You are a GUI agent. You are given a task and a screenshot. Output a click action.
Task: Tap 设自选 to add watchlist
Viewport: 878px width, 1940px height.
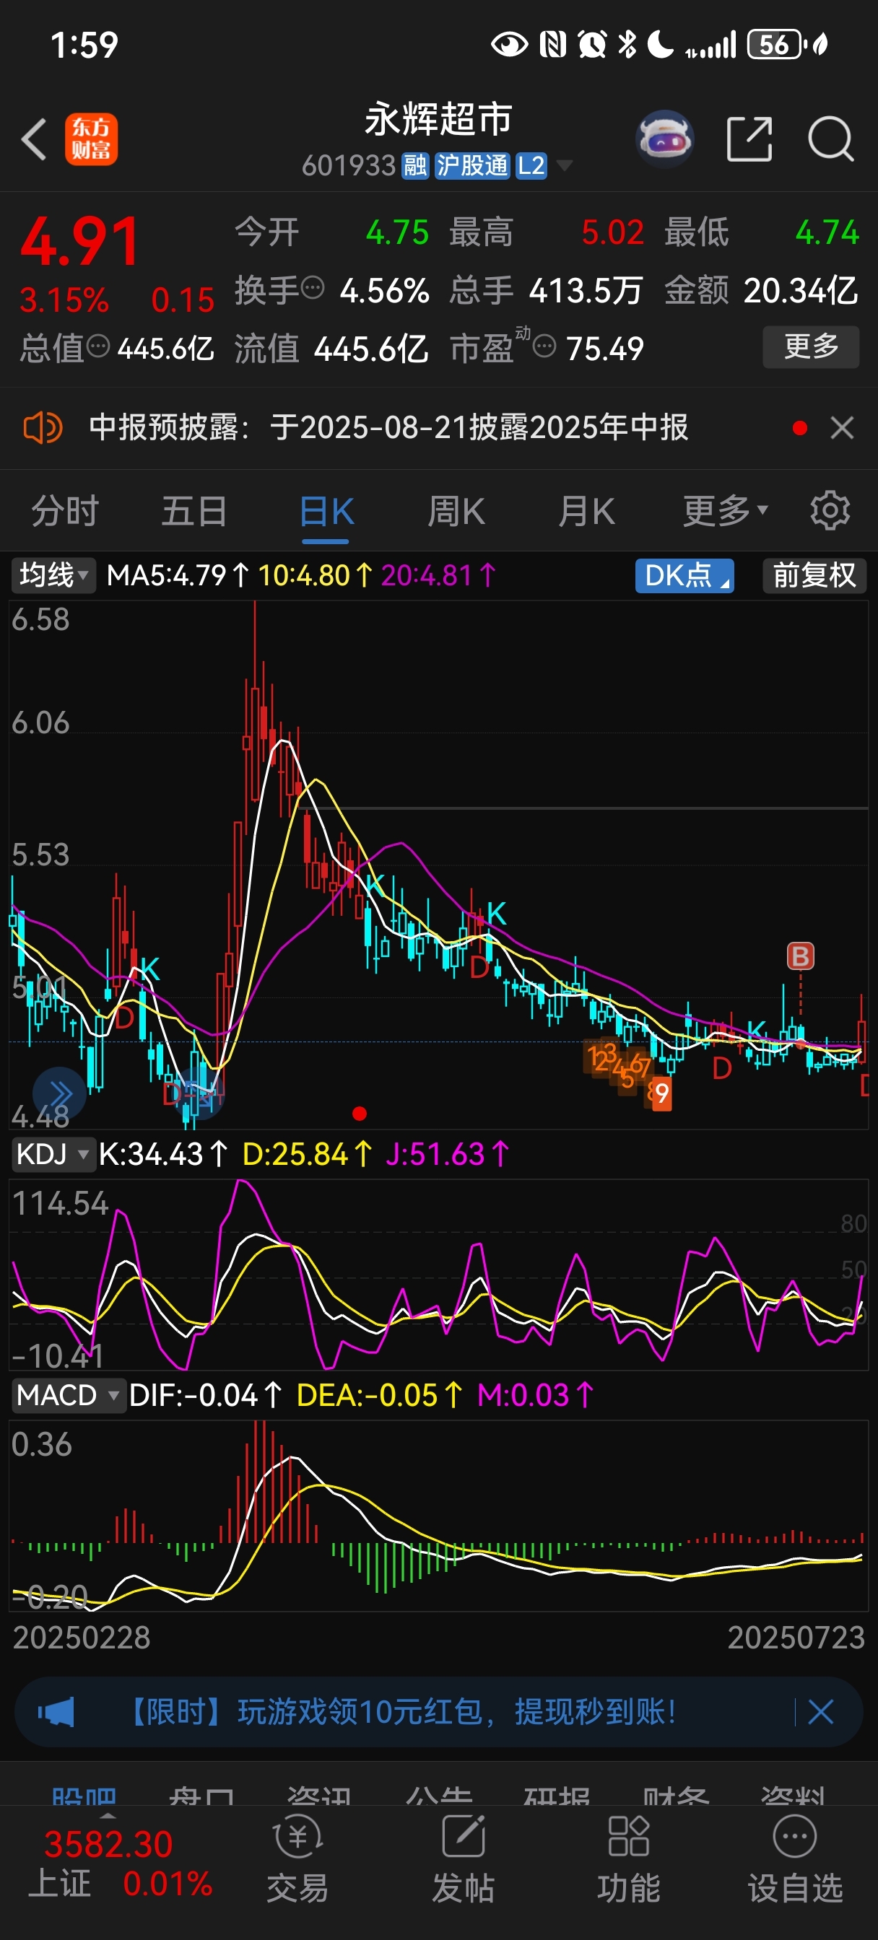[x=794, y=1858]
